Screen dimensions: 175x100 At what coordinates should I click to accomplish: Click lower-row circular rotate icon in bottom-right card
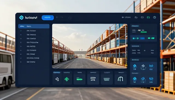point(143,80)
